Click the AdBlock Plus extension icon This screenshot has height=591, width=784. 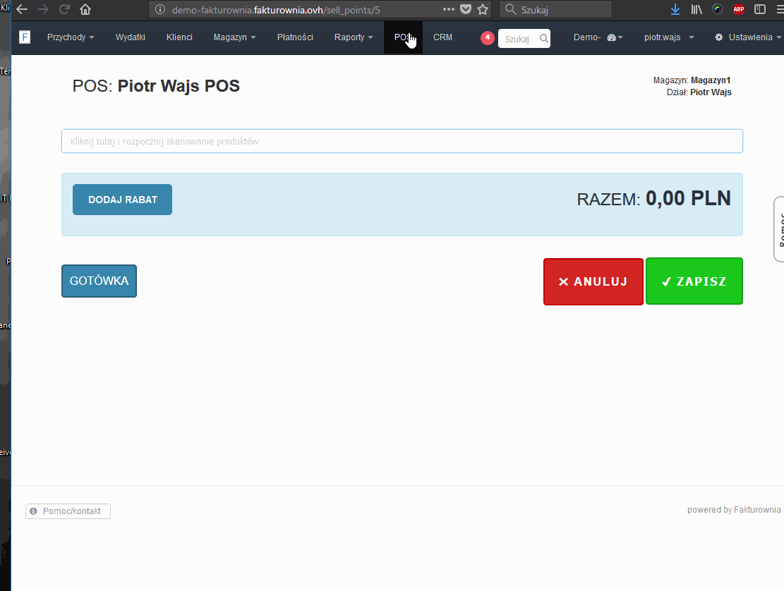click(x=739, y=9)
